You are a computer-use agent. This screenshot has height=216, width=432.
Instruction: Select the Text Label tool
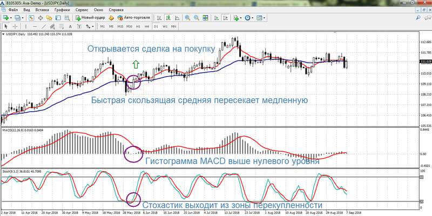click(79, 26)
